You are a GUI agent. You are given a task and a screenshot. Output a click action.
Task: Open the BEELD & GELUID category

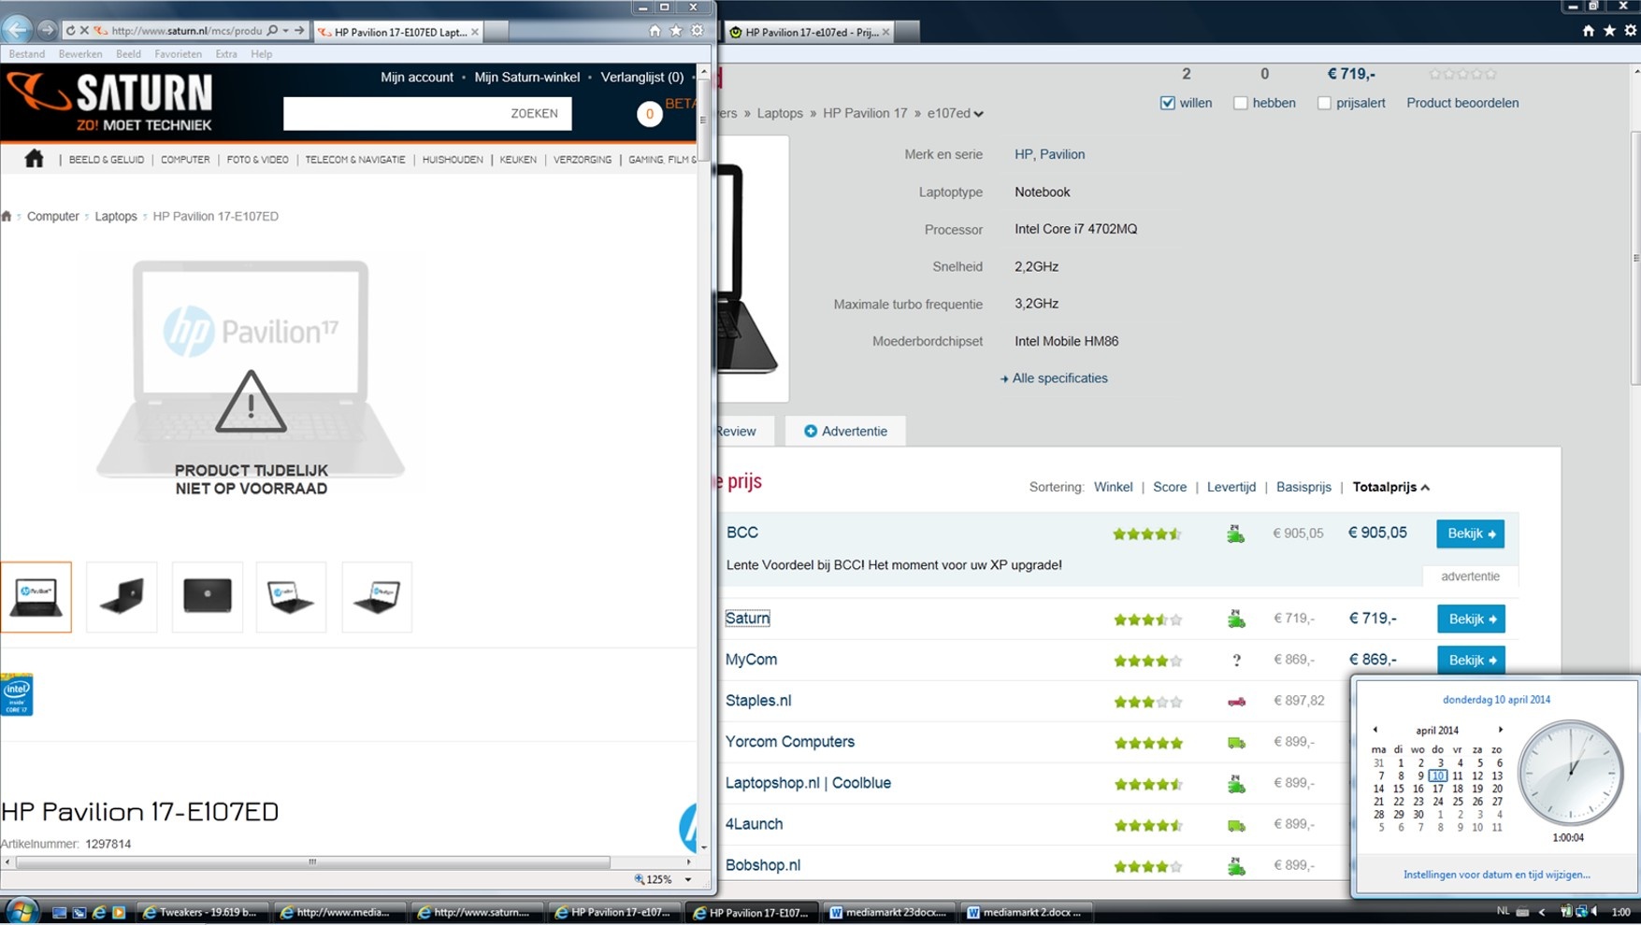[107, 160]
